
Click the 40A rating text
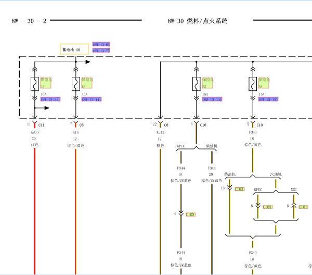85,94
